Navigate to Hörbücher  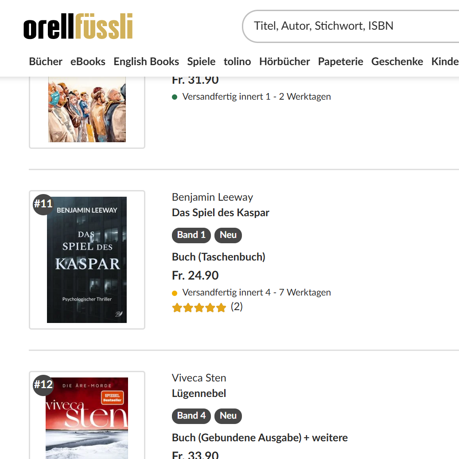click(284, 62)
